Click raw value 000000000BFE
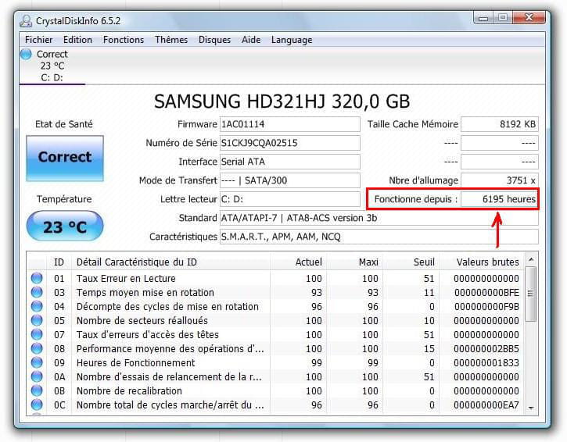This screenshot has height=442, width=567. [486, 293]
